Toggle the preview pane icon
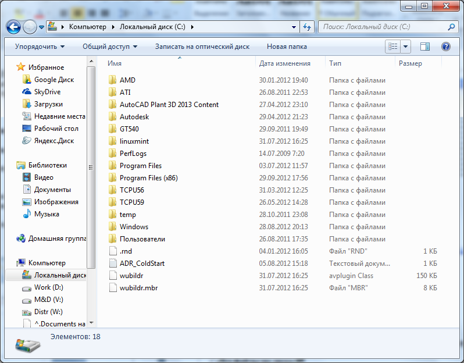This screenshot has height=363, width=464. coord(425,47)
